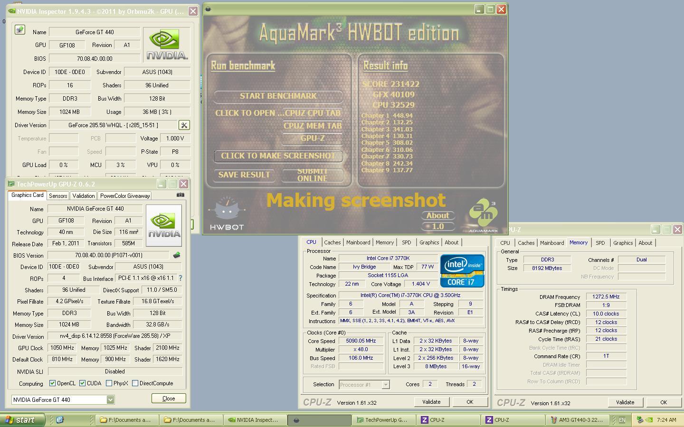The width and height of the screenshot is (684, 427).
Task: Click the CPUZ MEM TAB button
Action: 313,126
